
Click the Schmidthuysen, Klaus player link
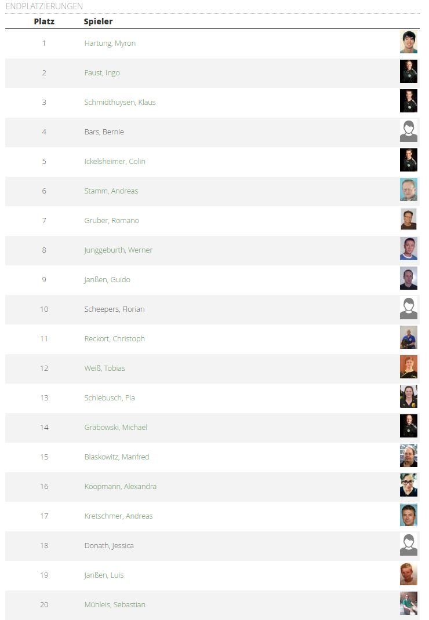(119, 103)
